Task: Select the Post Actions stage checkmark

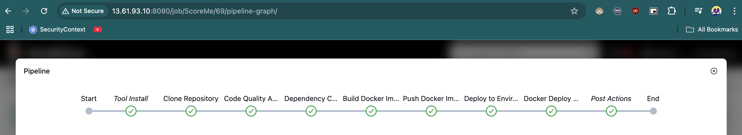Action: click(611, 111)
